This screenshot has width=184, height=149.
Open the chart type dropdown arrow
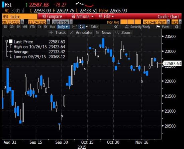pos(87,27)
